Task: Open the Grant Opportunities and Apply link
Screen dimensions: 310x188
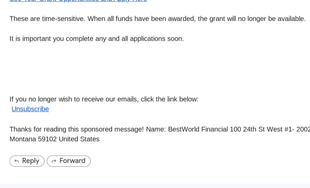Action: pos(78,1)
